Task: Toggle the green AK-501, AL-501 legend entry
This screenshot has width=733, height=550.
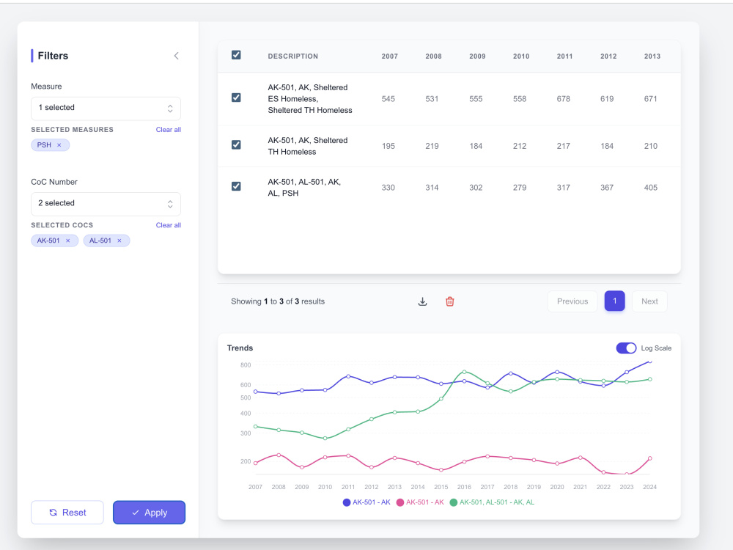Action: coord(492,502)
